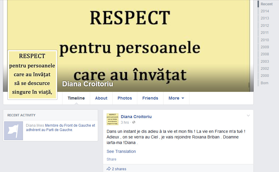The width and height of the screenshot is (279, 172).
Task: Jump to 2008 on the timeline
Action: [x=265, y=54]
